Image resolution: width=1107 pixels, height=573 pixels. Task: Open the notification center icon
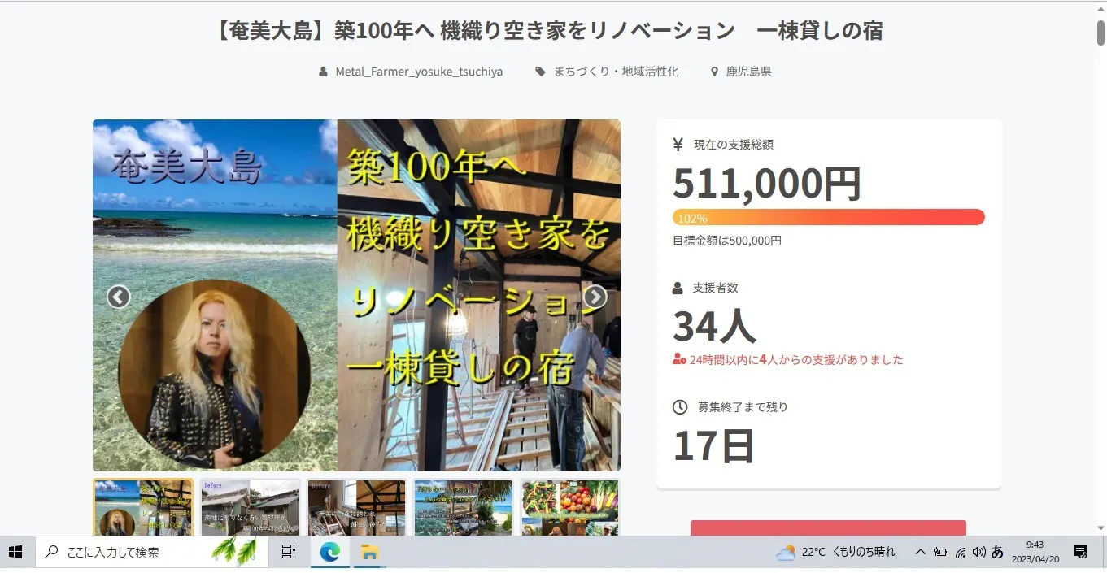coord(1080,552)
